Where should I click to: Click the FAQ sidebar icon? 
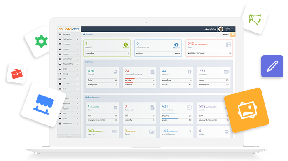click(x=60, y=114)
